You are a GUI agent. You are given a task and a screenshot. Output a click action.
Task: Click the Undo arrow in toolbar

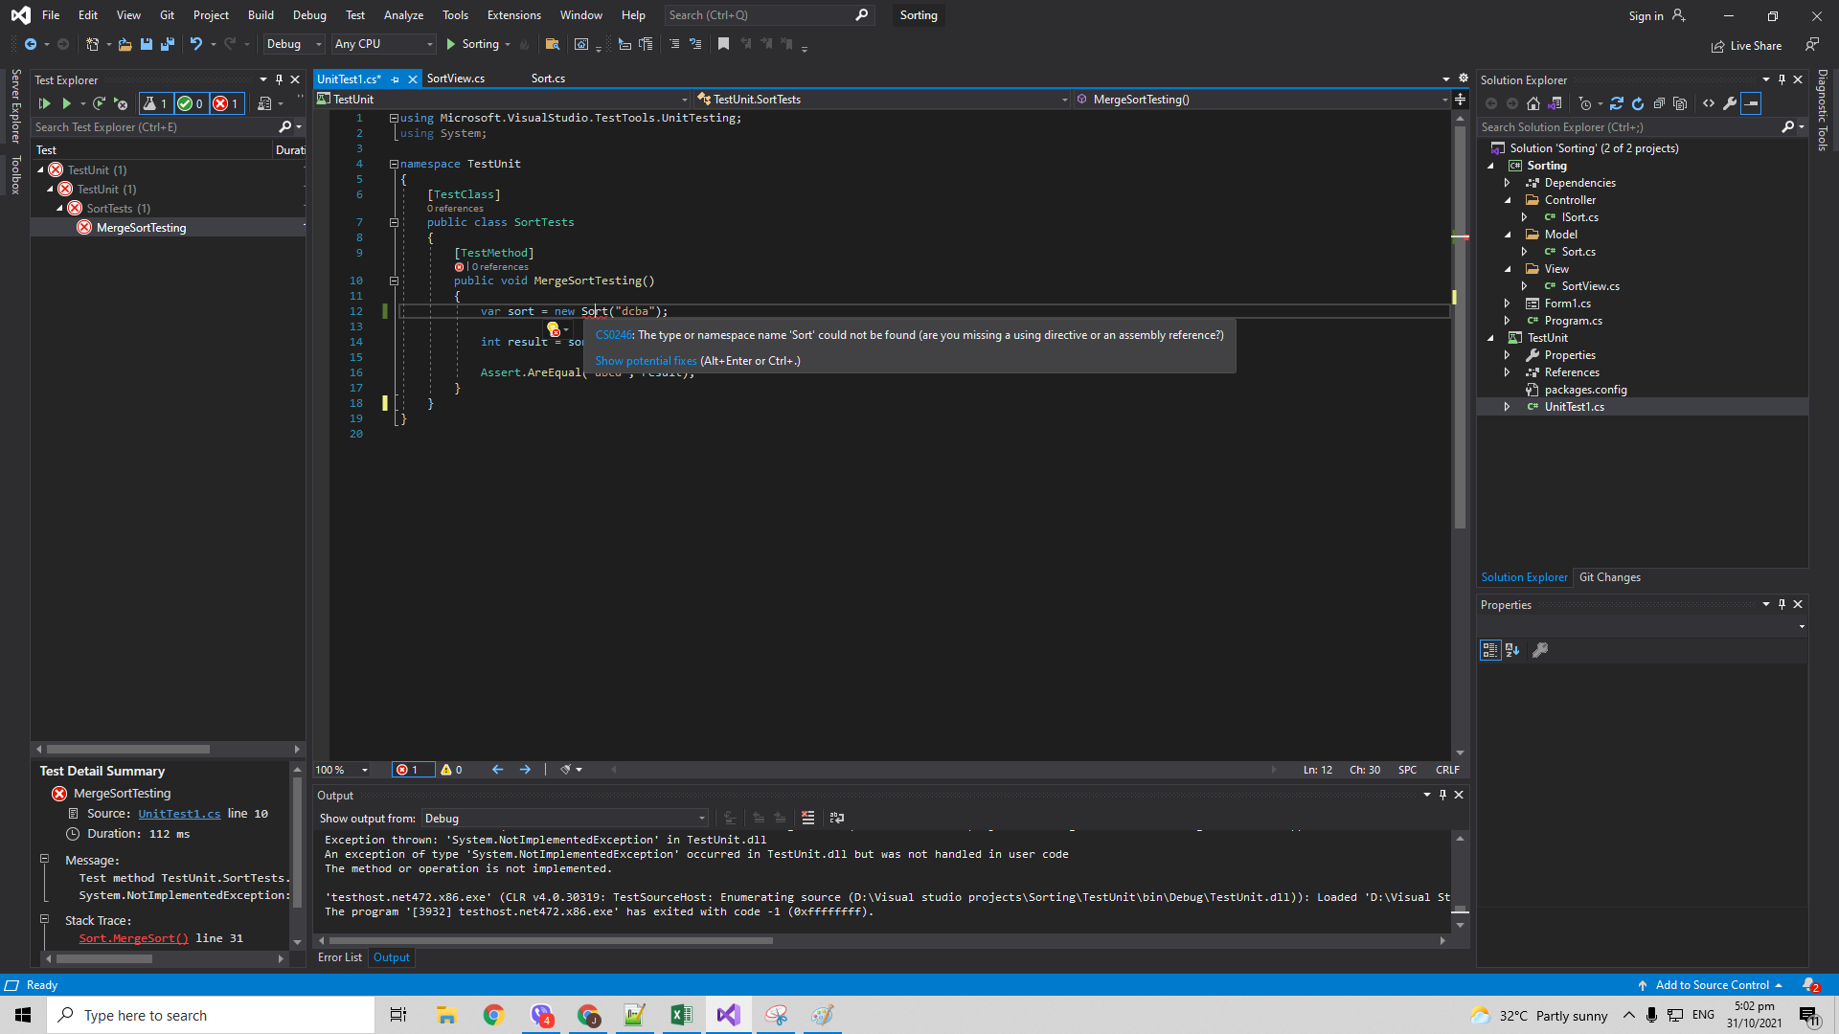pos(196,44)
